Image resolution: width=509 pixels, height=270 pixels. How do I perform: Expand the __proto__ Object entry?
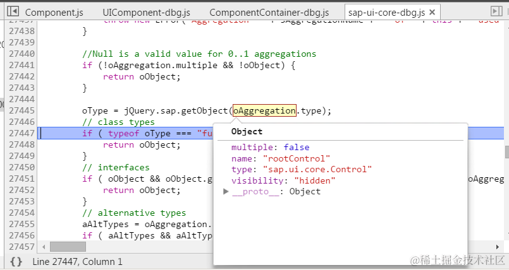[226, 192]
